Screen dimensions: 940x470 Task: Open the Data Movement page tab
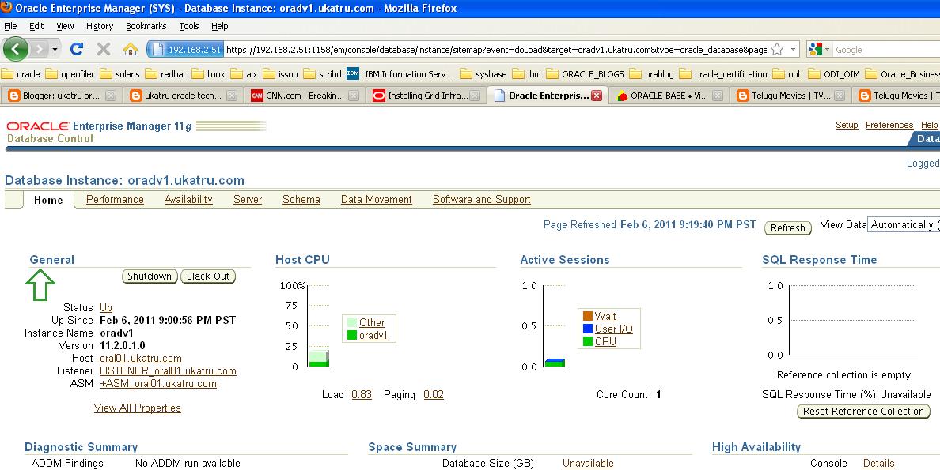[x=377, y=199]
